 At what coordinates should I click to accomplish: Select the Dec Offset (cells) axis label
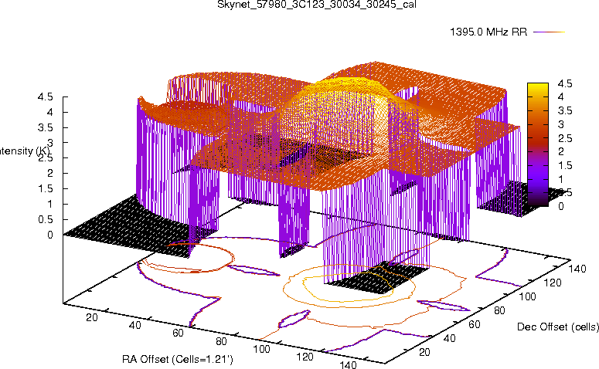coord(558,327)
